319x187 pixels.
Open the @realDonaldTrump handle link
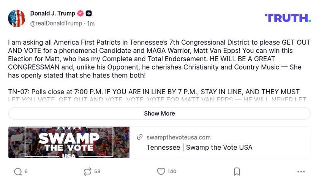[x=56, y=24]
